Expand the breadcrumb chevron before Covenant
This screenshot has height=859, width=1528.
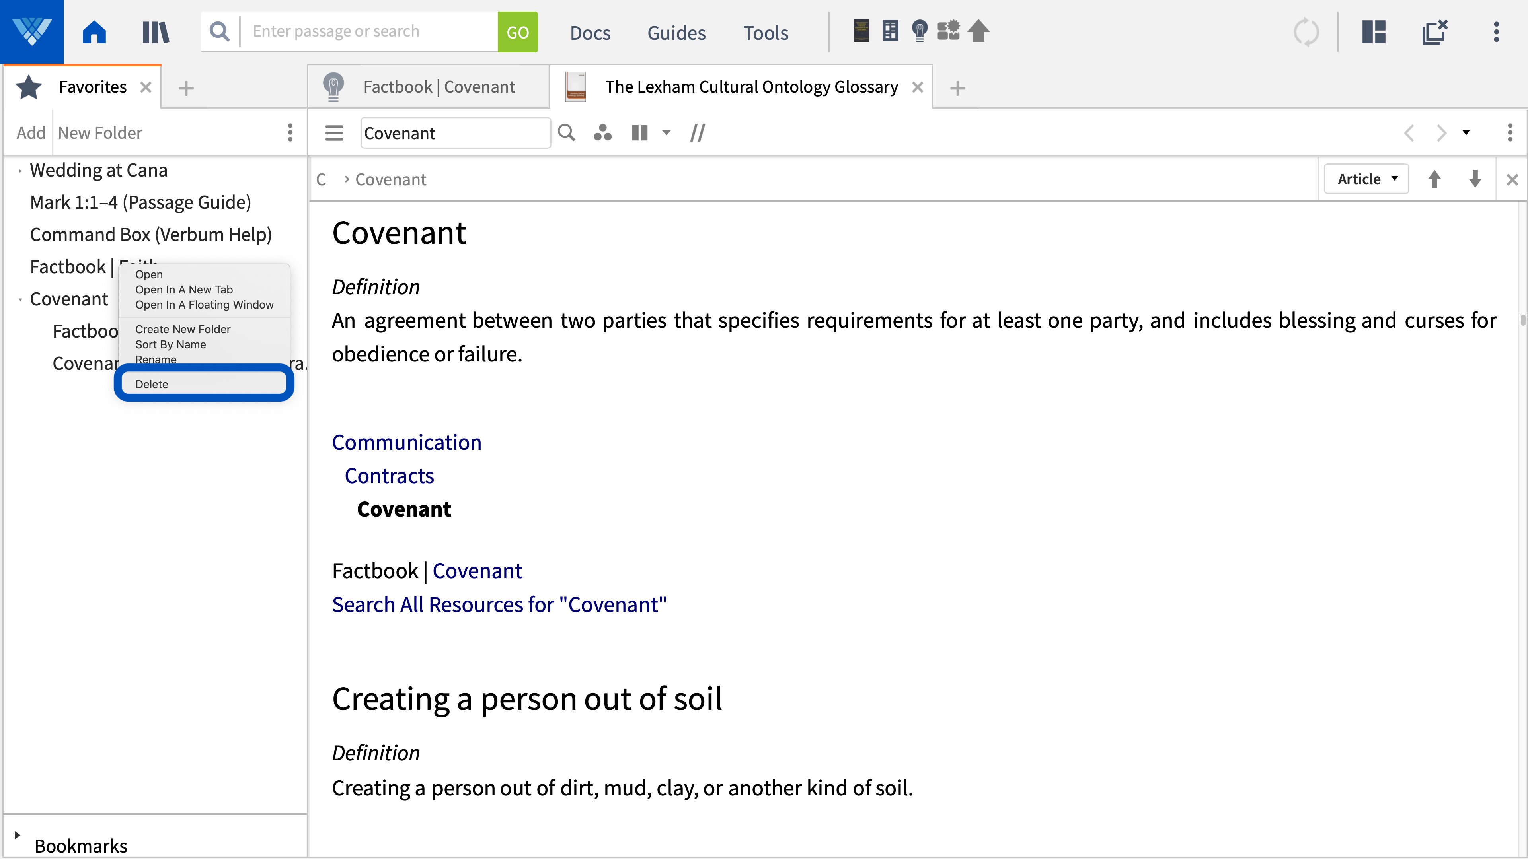pyautogui.click(x=347, y=179)
